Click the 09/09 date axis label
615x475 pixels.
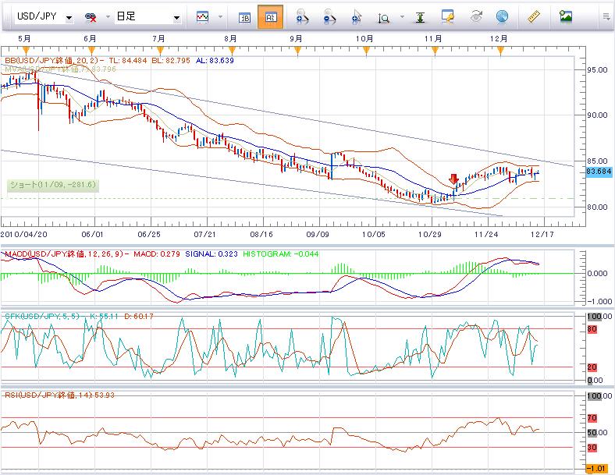(318, 234)
